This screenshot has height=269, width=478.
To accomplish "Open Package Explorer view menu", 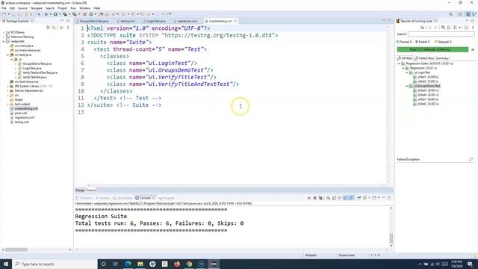I will [x=68, y=28].
